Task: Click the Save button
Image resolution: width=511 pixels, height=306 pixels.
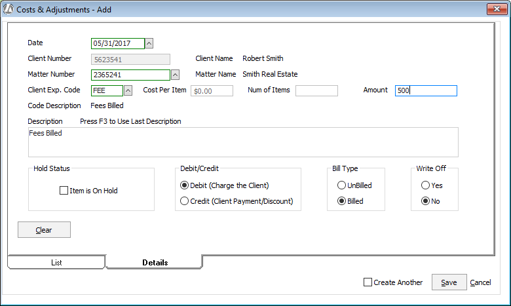Action: 449,282
